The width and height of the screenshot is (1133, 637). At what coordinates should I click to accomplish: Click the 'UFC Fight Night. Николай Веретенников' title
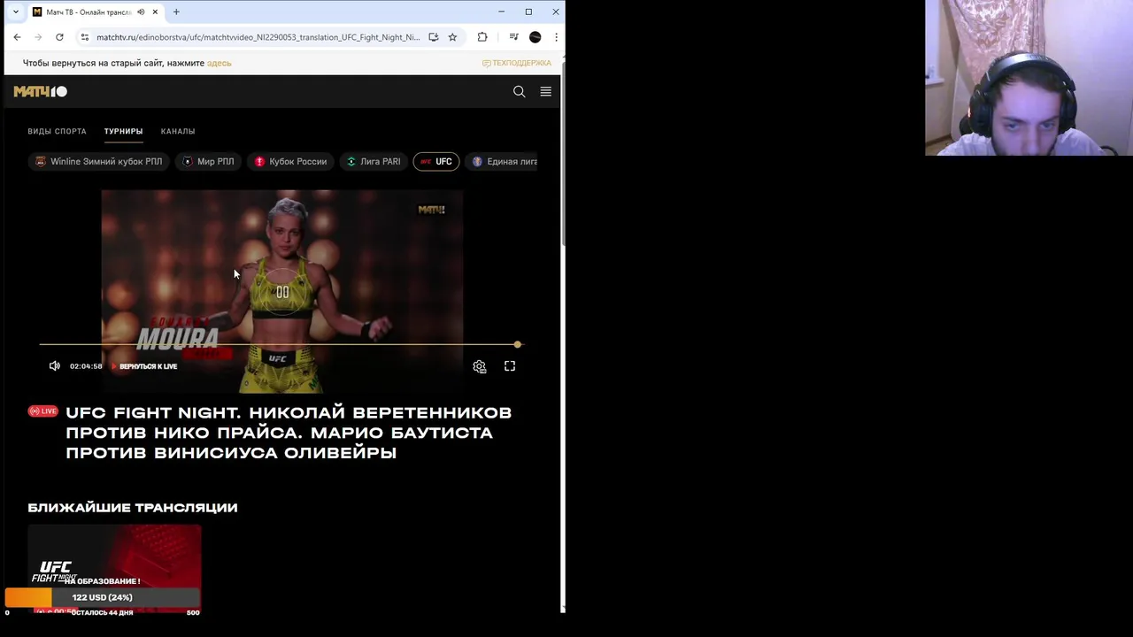point(289,433)
